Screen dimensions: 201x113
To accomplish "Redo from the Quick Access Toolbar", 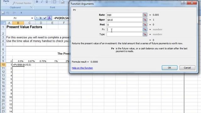I will (x=14, y=13).
